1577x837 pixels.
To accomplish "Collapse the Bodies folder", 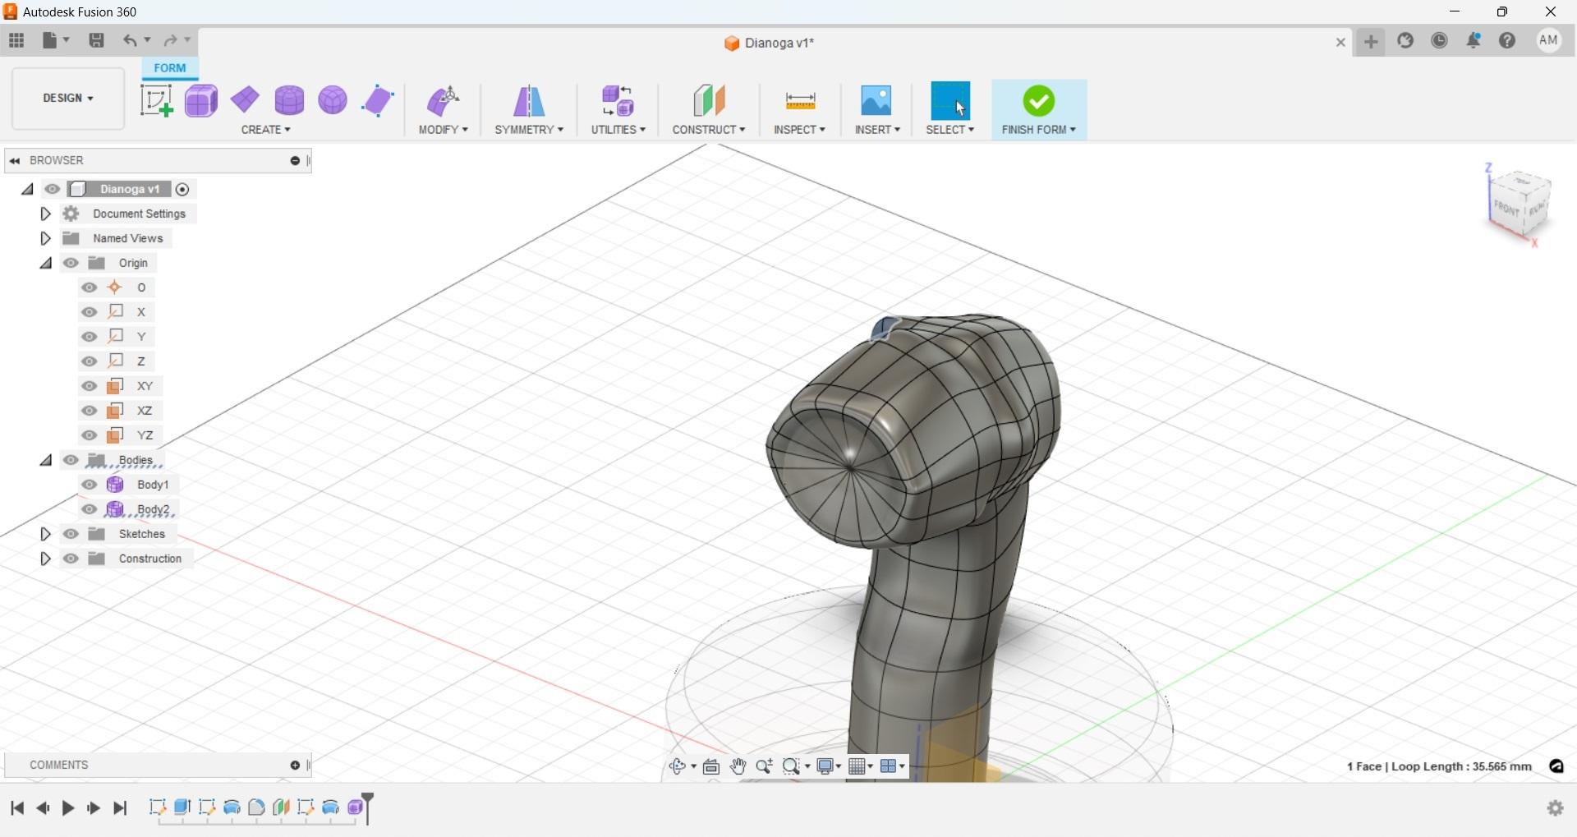I will [46, 460].
